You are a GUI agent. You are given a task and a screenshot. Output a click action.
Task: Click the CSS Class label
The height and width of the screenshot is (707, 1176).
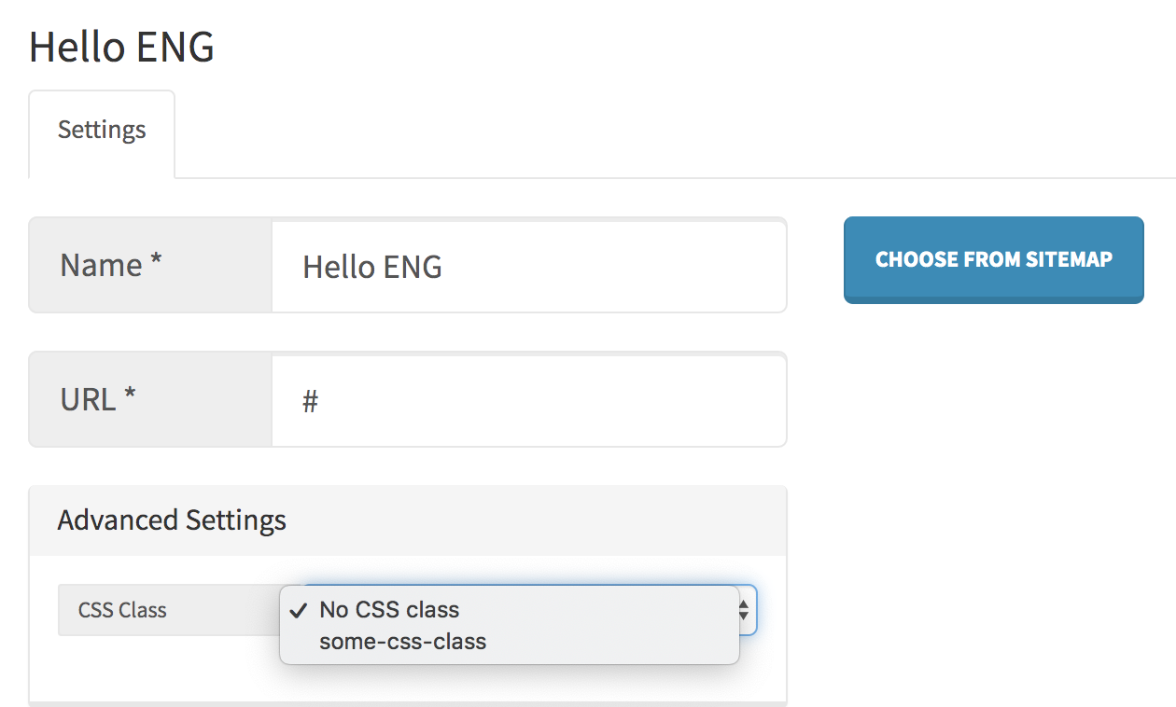tap(120, 610)
